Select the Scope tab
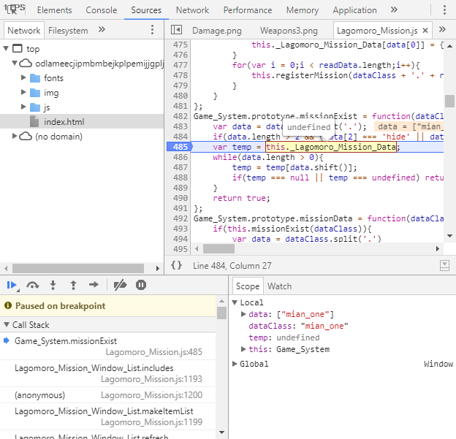 248,286
